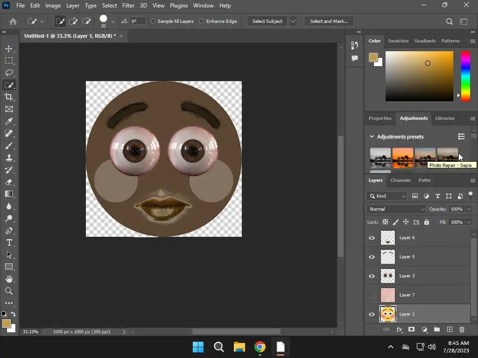Open the Filter menu
Screen dimensions: 478x358
point(128,6)
